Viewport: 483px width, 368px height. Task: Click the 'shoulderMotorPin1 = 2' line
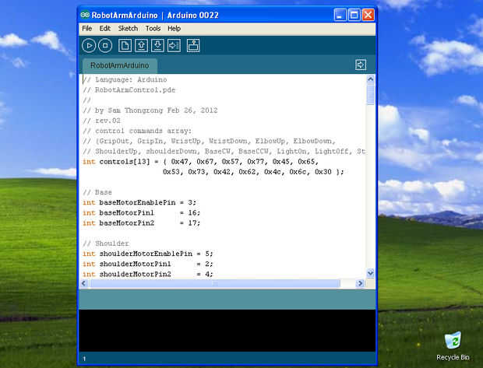click(147, 264)
